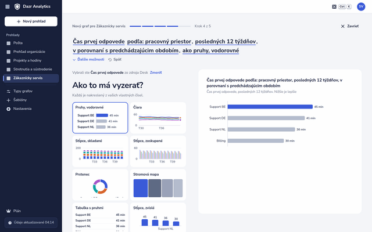Click the Dazr Analytics shield logo
Viewport: 372px width, 232px height.
pos(17,6)
